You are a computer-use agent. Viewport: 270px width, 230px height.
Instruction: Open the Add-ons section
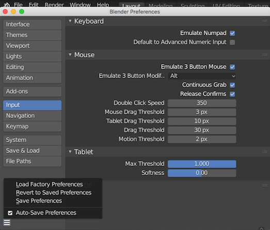click(x=32, y=91)
